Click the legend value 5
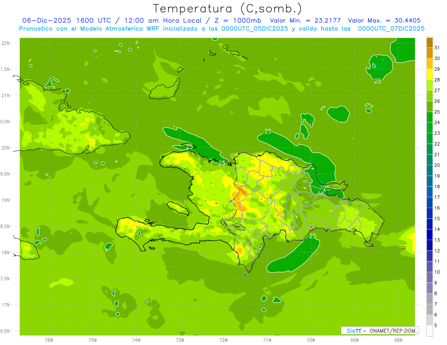This screenshot has height=345, width=447. point(435,326)
